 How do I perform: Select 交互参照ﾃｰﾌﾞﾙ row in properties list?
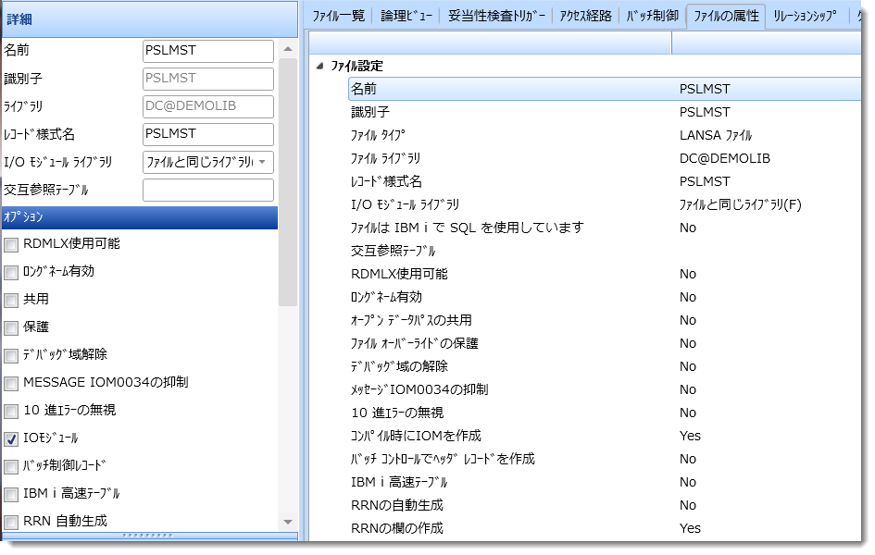point(605,251)
